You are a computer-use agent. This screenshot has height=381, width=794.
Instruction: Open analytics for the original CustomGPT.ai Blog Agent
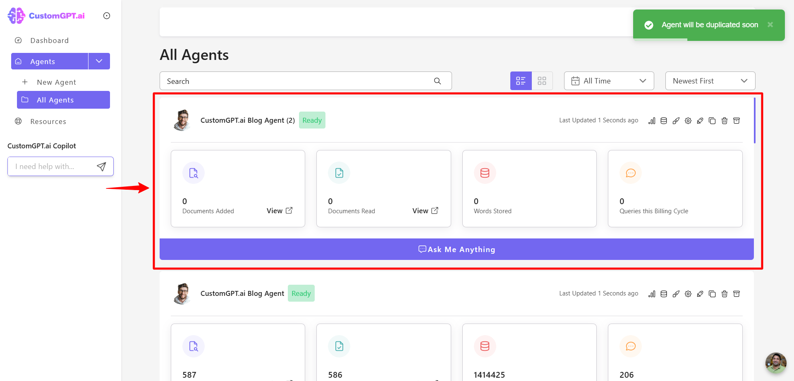coord(652,294)
